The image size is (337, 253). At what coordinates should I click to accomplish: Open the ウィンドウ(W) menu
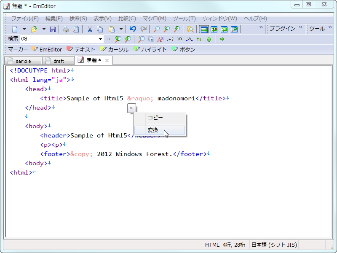tap(219, 19)
